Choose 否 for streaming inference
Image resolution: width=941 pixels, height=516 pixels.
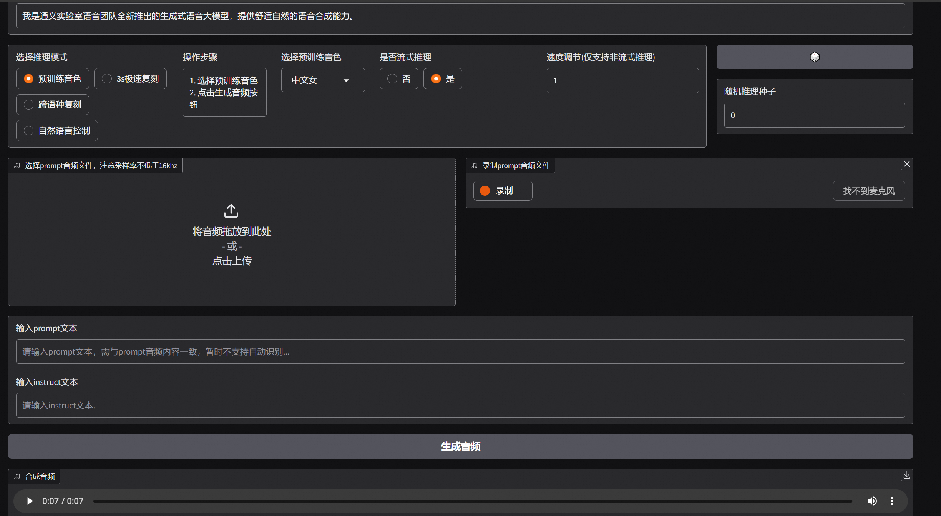pyautogui.click(x=399, y=79)
